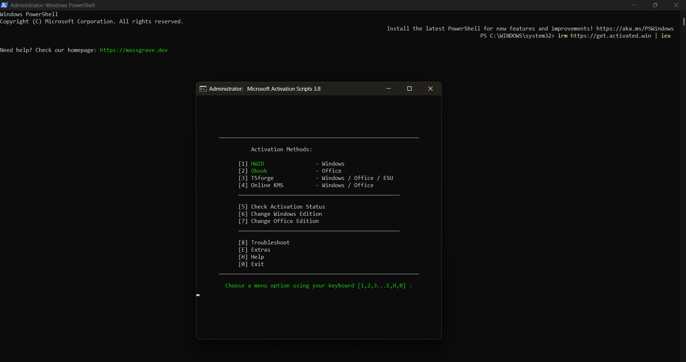Viewport: 686px width, 362px height.
Task: Select the Ohook Office option
Action: point(259,171)
